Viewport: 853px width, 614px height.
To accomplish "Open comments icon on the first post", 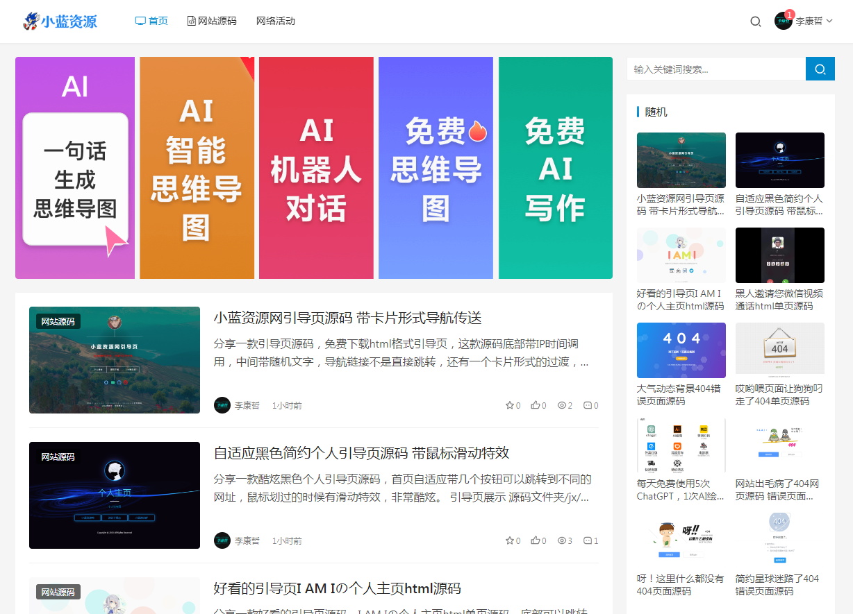I will point(588,405).
